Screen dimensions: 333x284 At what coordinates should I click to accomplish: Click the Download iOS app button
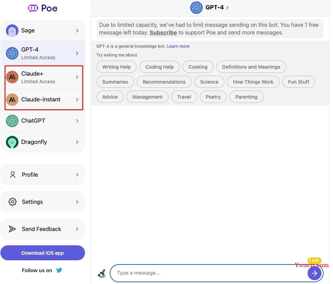pyautogui.click(x=43, y=253)
